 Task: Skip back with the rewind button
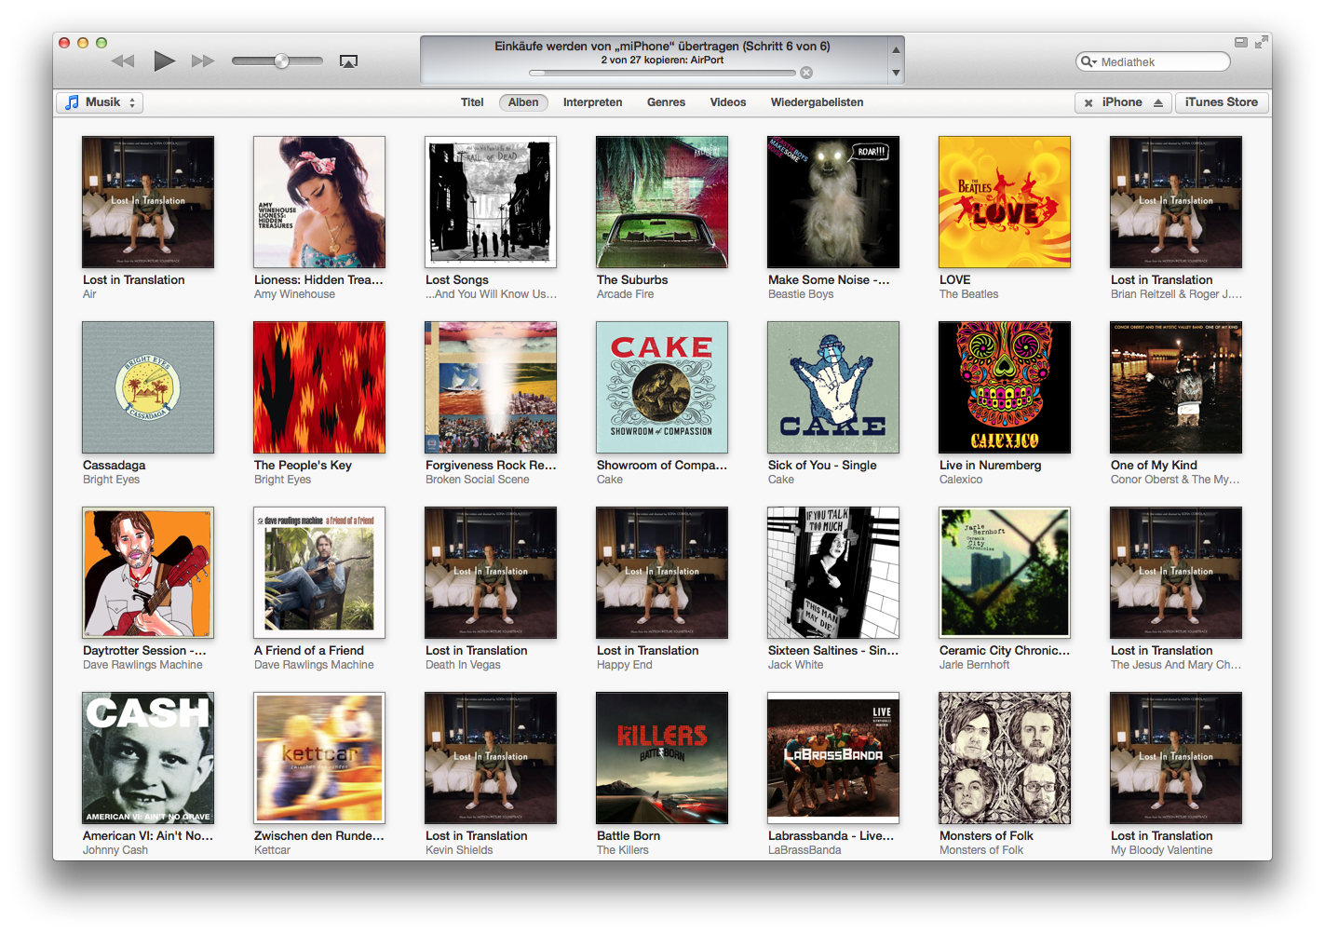coord(123,61)
